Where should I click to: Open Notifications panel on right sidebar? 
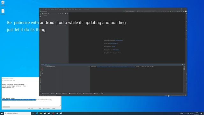pos(186,16)
